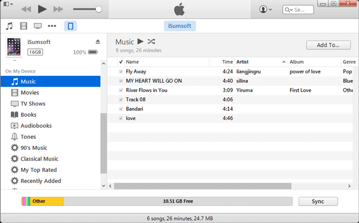Image resolution: width=359 pixels, height=223 pixels.
Task: Open the TV Shows library icon
Action: pyautogui.click(x=38, y=26)
